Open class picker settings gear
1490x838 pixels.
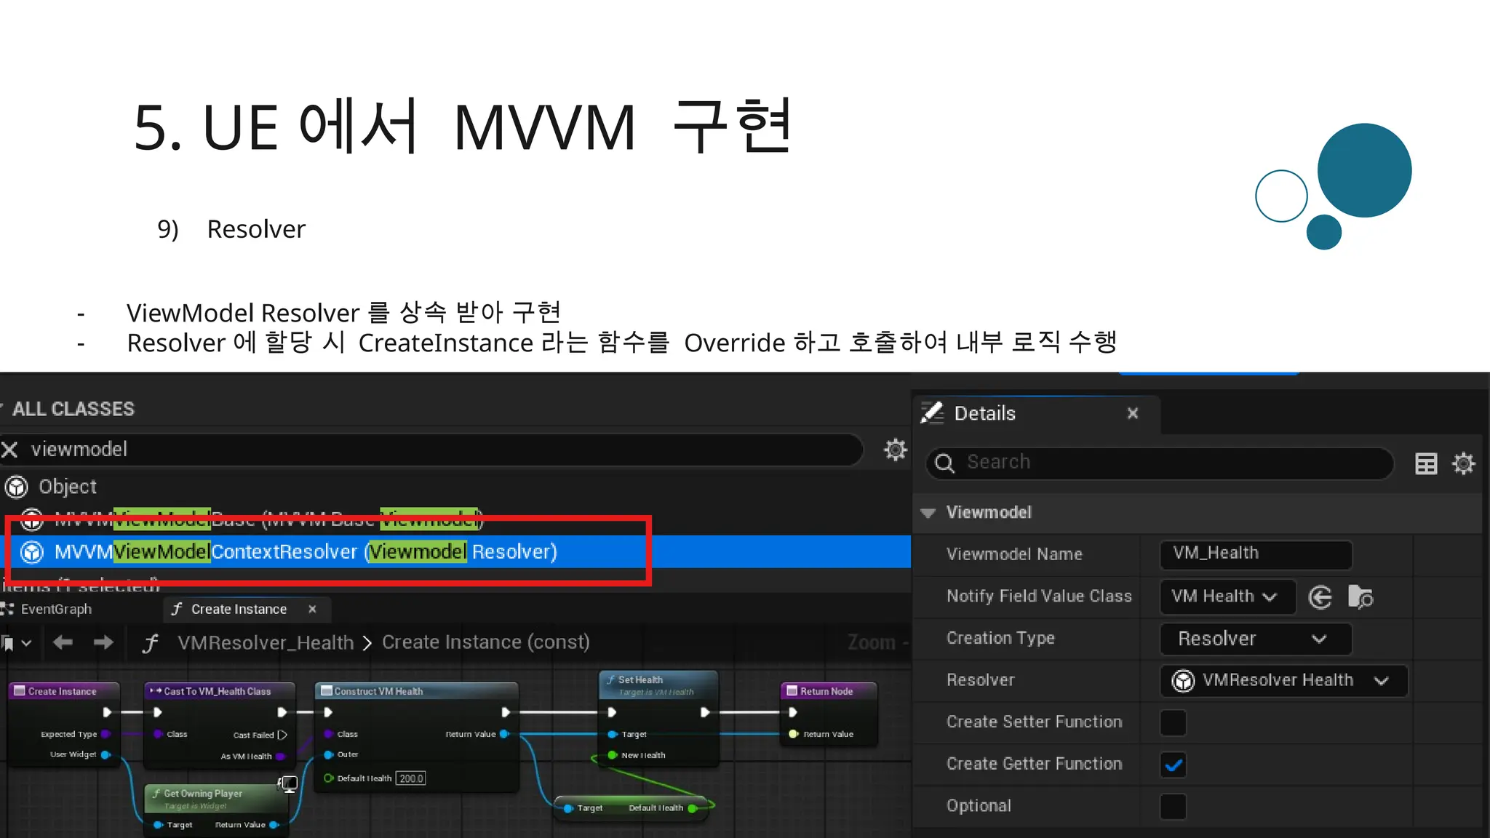pos(895,450)
